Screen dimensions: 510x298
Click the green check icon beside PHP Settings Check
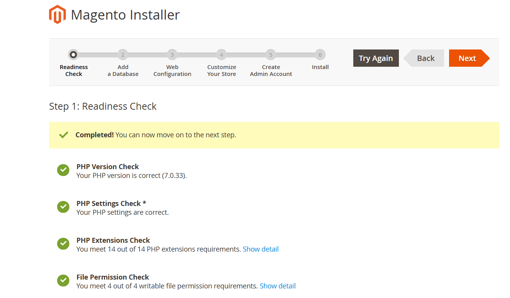point(63,207)
